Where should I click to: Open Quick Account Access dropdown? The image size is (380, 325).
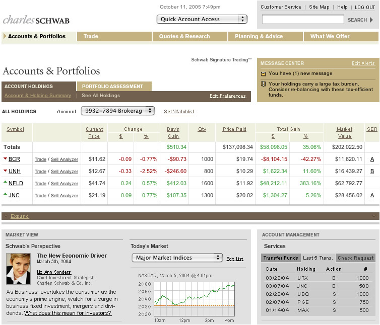[202, 19]
